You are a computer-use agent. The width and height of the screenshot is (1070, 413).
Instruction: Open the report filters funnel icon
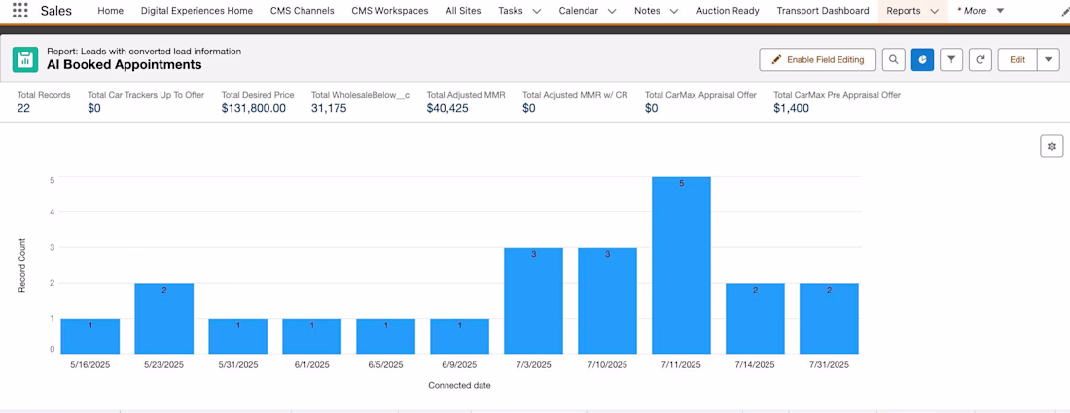(x=951, y=60)
